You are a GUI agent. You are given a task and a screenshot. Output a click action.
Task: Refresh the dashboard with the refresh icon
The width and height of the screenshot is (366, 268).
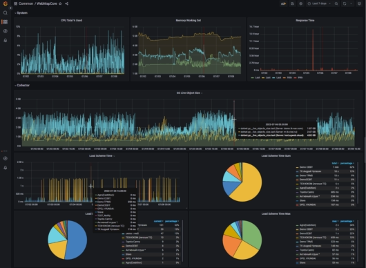click(x=345, y=3)
